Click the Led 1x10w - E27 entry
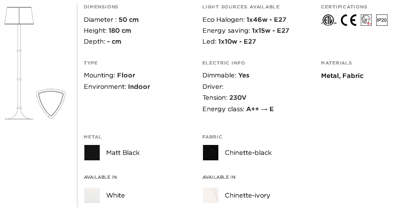 tap(229, 41)
